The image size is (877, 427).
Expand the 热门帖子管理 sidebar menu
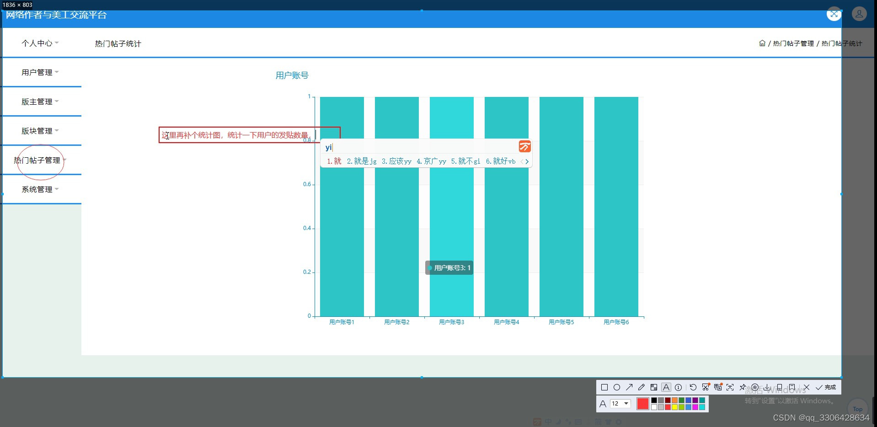[40, 160]
